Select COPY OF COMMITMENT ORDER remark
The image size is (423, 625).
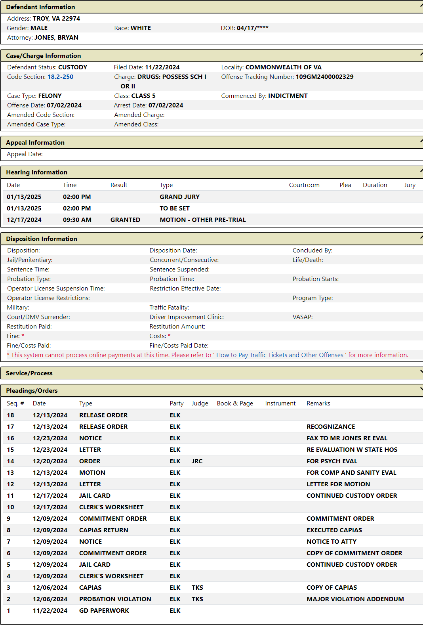[354, 553]
